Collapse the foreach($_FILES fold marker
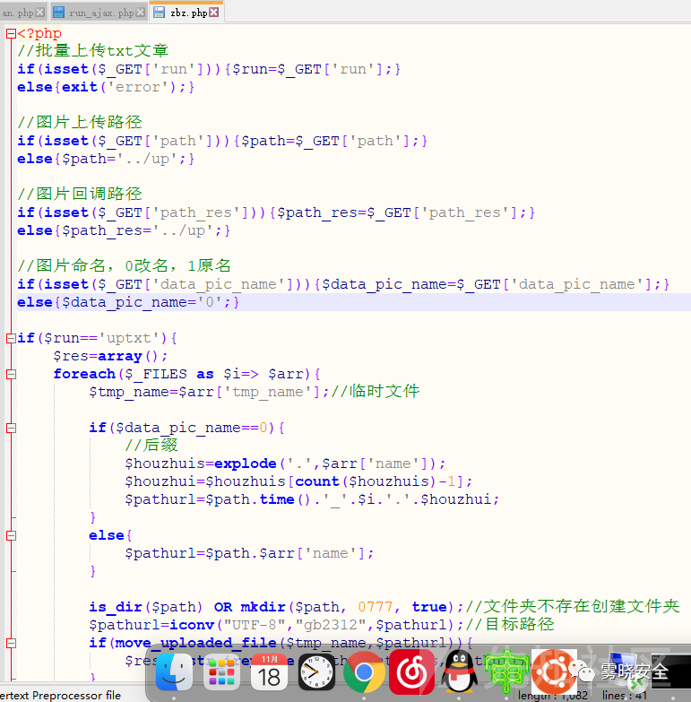 pyautogui.click(x=11, y=374)
